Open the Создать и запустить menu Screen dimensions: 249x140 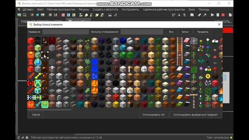click(105, 9)
